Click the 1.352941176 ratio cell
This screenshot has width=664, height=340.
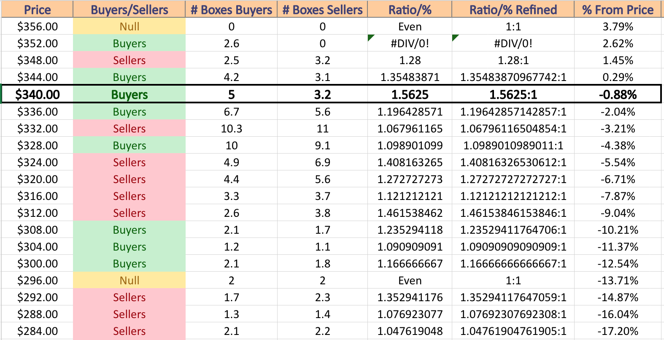[410, 297]
